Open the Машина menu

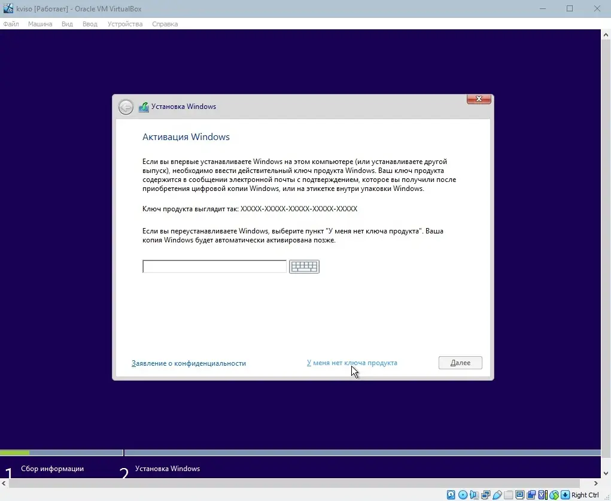tap(40, 24)
